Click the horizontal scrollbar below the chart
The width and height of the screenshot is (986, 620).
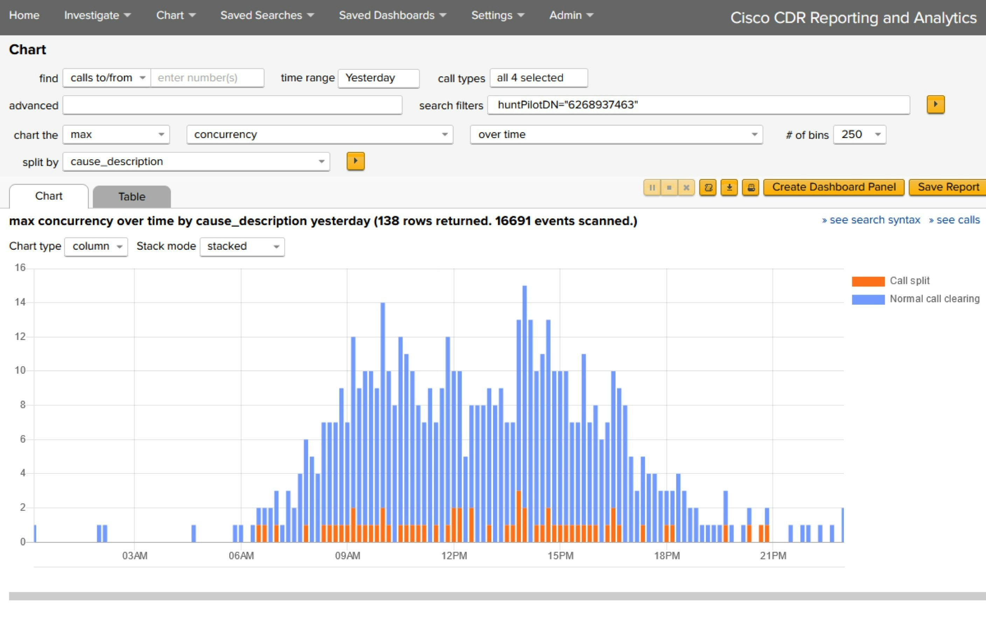(491, 596)
